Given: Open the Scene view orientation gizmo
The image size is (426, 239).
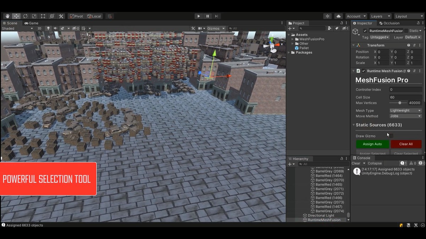Looking at the screenshot, I should [272, 45].
